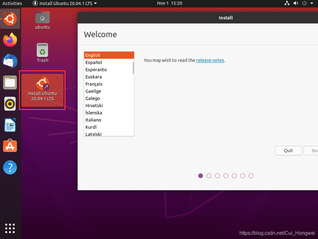
Task: Select Español in the language list
Action: 108,62
